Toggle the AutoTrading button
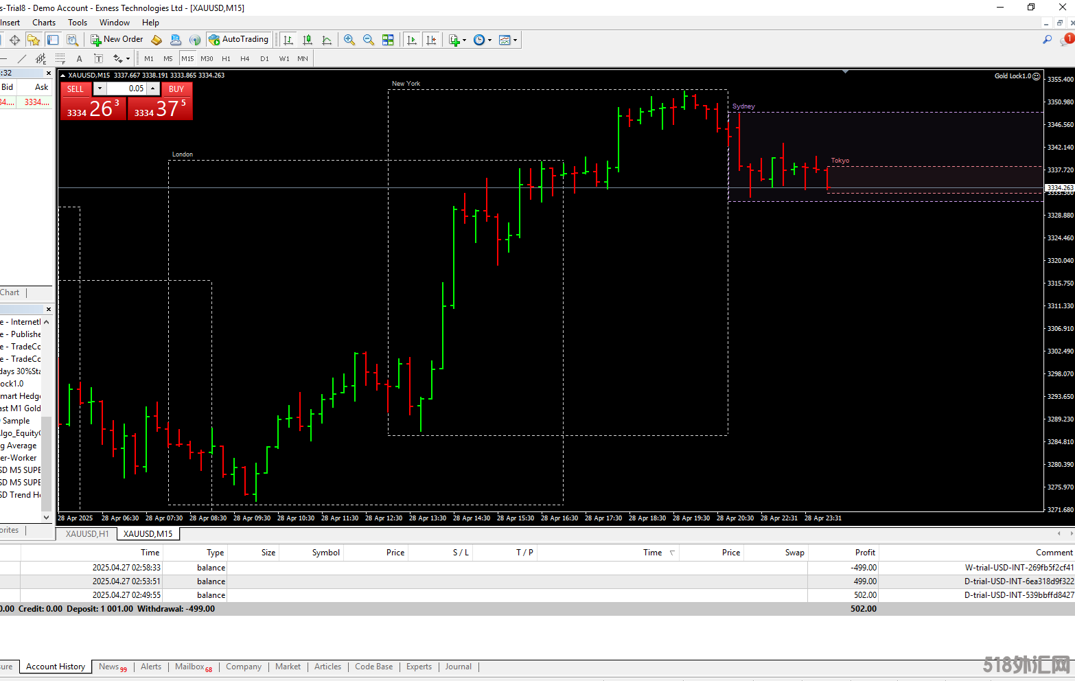 pyautogui.click(x=239, y=40)
